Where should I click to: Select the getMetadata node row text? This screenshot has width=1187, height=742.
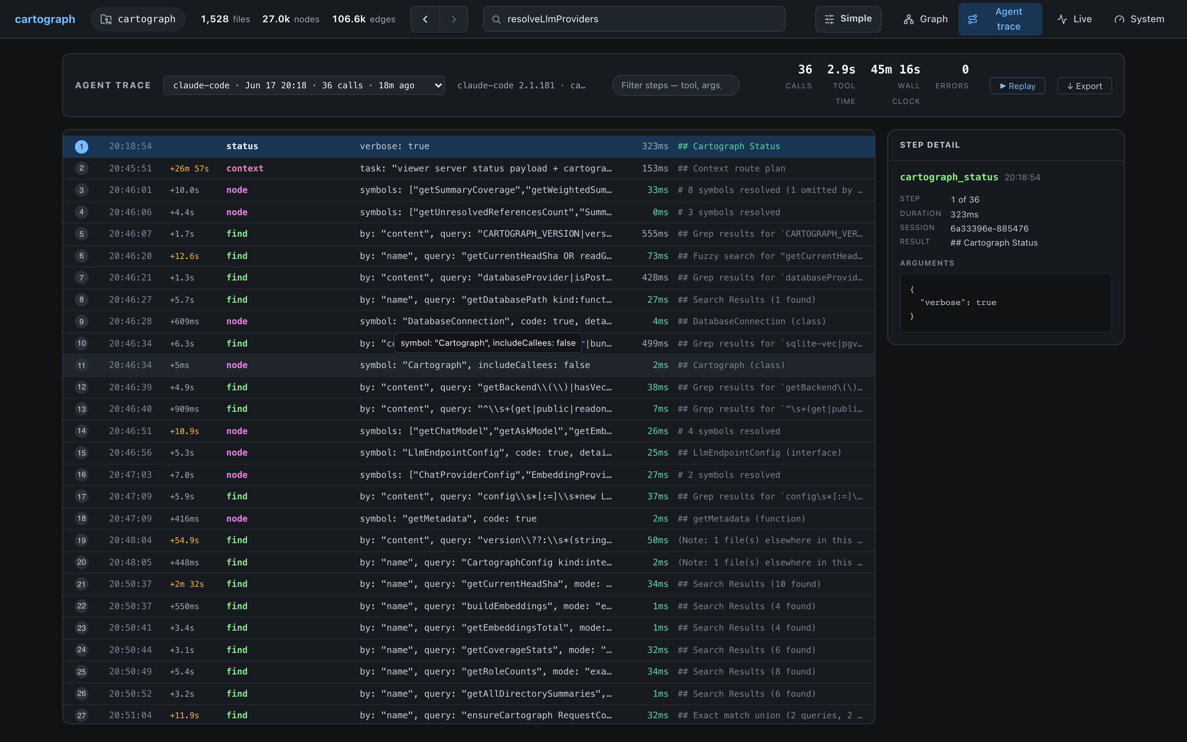[448, 519]
